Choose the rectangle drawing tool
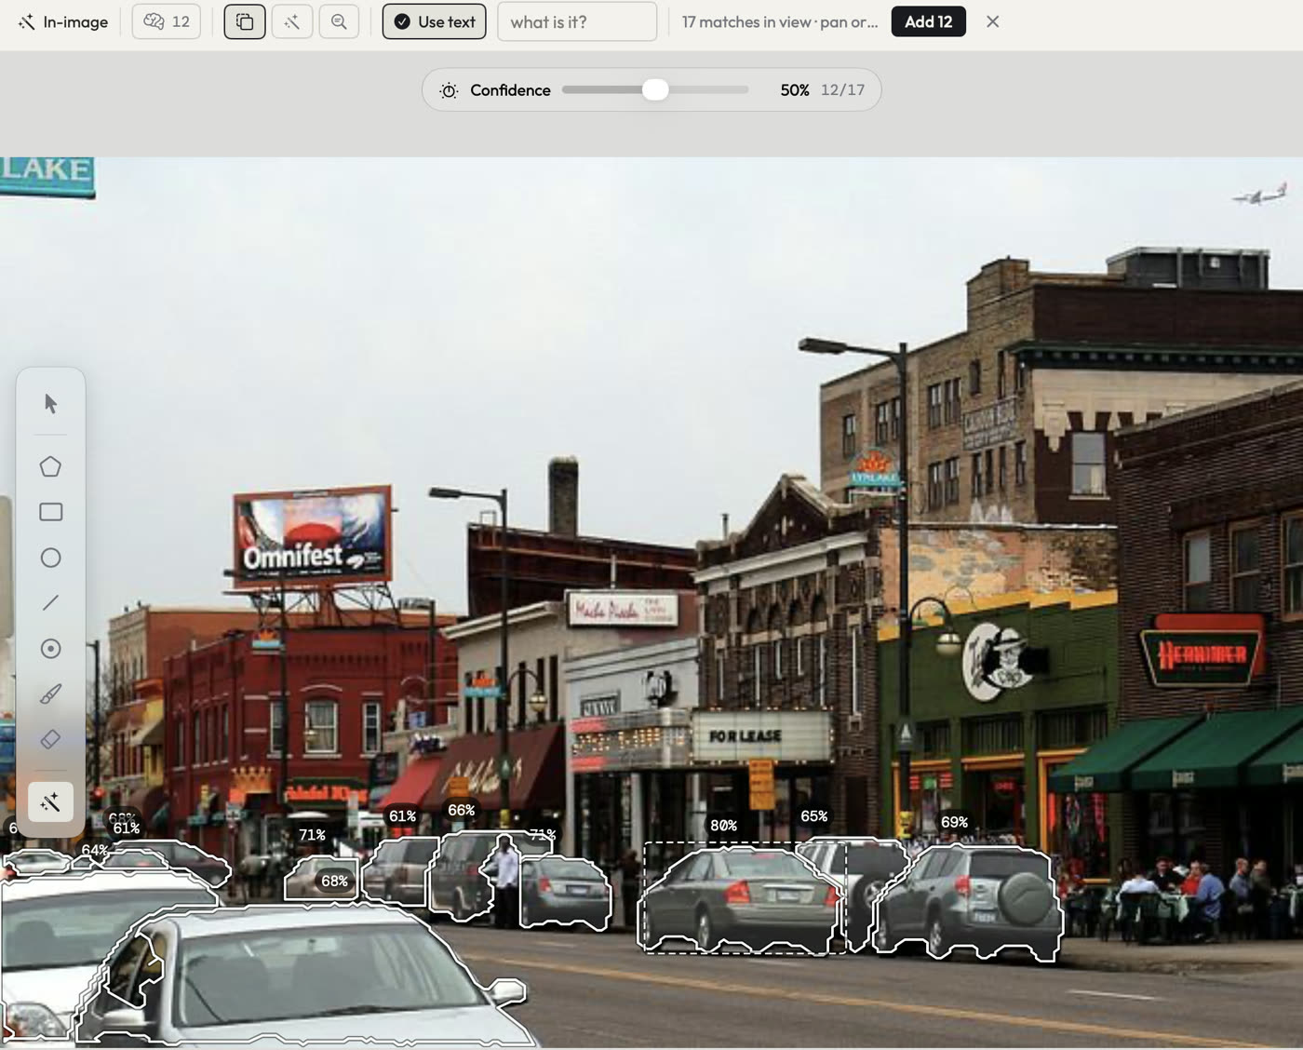Image resolution: width=1303 pixels, height=1050 pixels. (50, 512)
